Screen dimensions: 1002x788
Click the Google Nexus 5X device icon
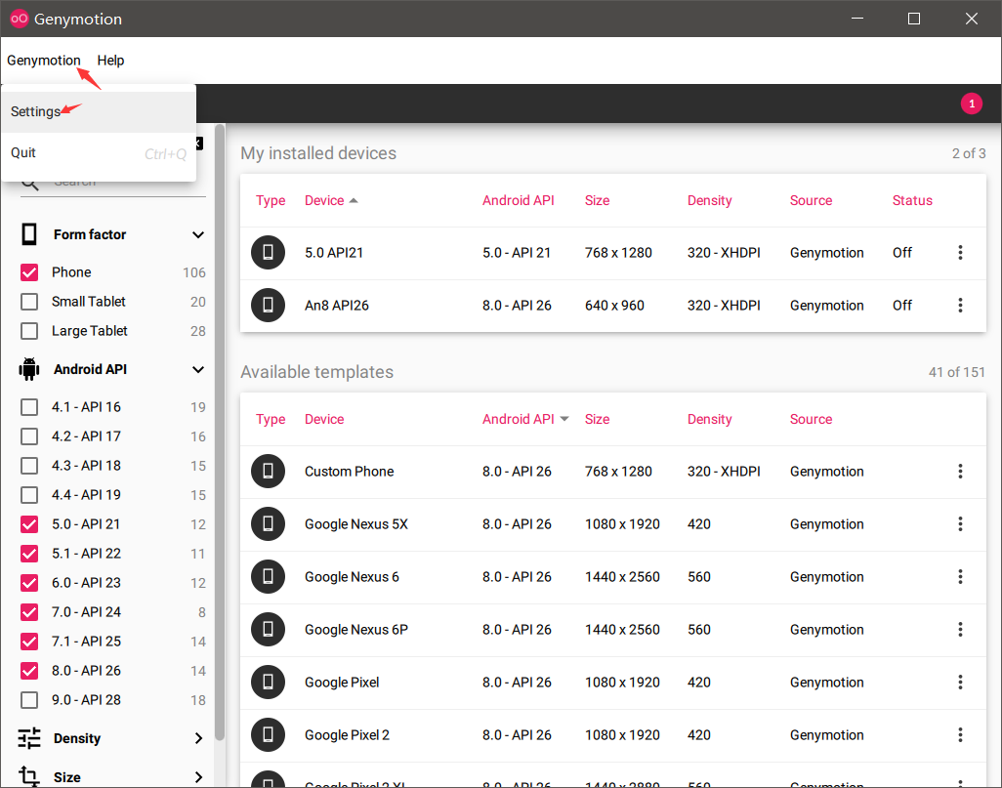[x=268, y=524]
